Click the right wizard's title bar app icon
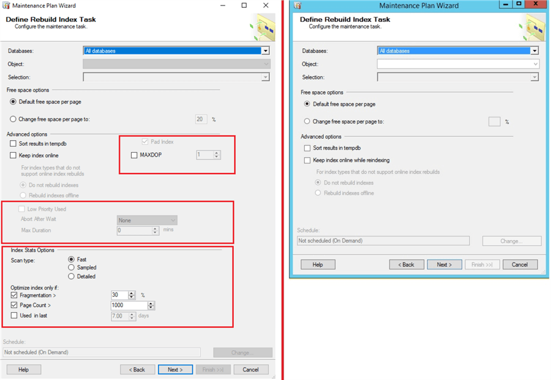This screenshot has width=551, height=380. [298, 5]
